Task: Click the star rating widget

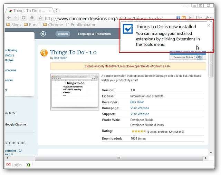Action: pos(138,131)
